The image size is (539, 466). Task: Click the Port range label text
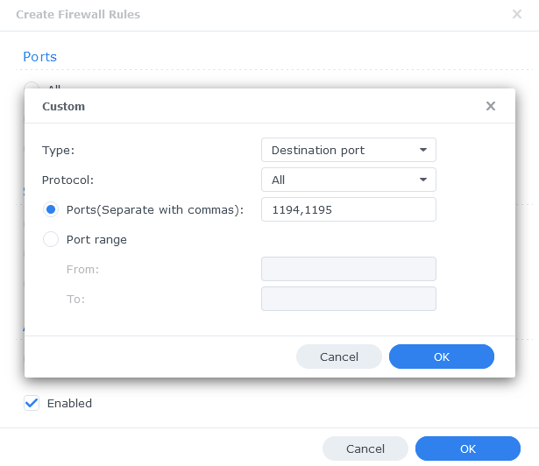pos(96,239)
